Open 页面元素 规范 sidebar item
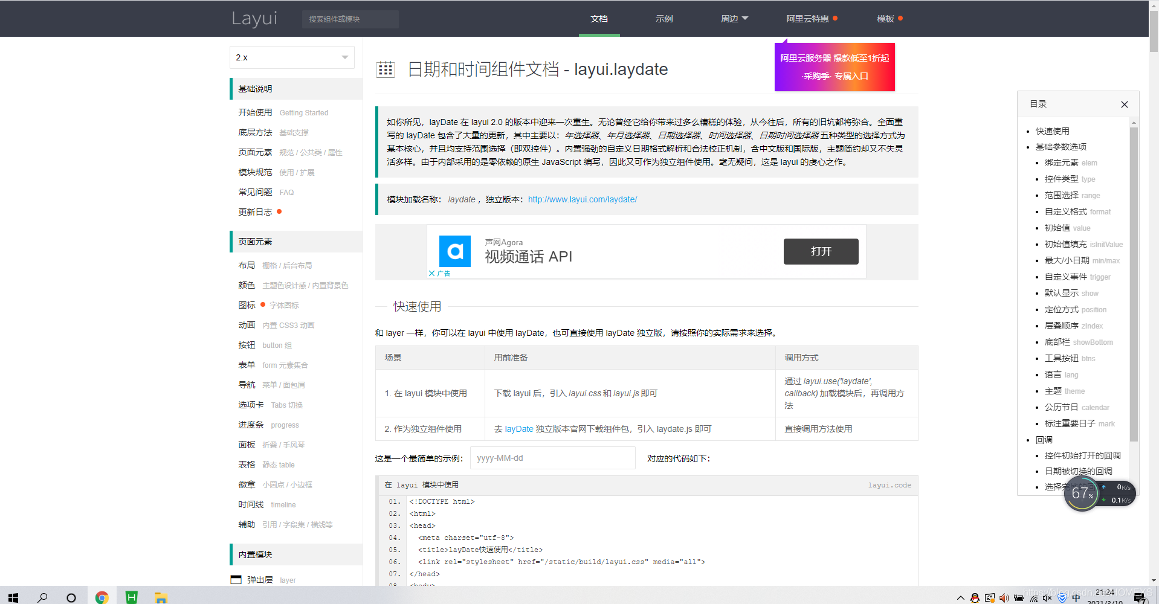Screen dimensions: 1159x604 290,152
